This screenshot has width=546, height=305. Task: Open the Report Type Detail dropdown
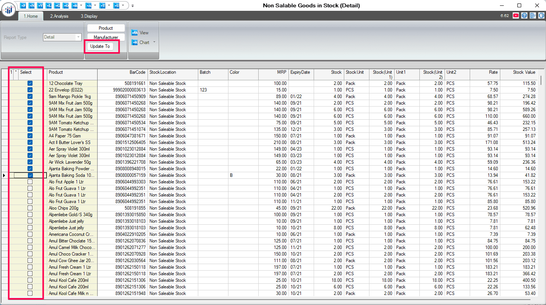click(x=79, y=37)
